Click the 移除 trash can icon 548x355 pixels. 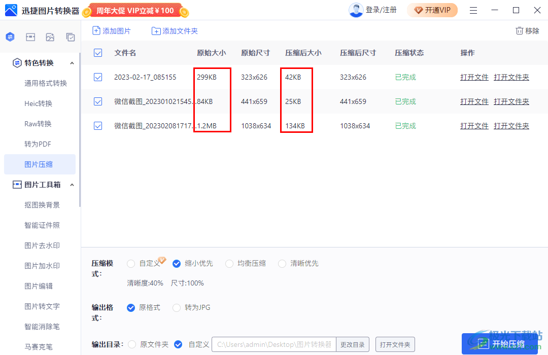point(520,31)
